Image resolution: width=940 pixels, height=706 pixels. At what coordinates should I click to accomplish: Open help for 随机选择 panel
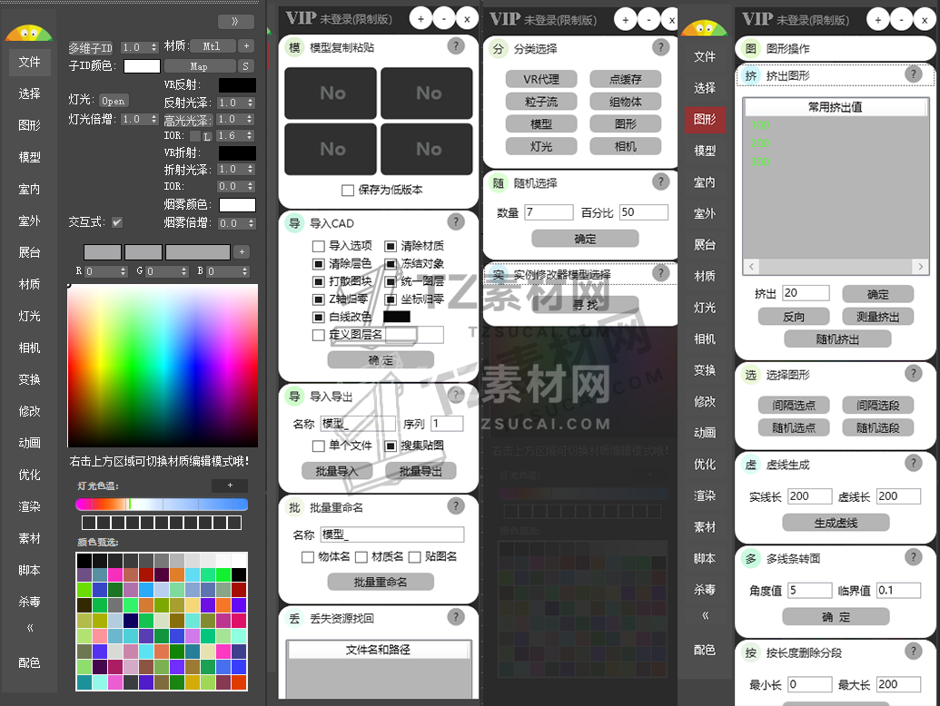point(660,182)
